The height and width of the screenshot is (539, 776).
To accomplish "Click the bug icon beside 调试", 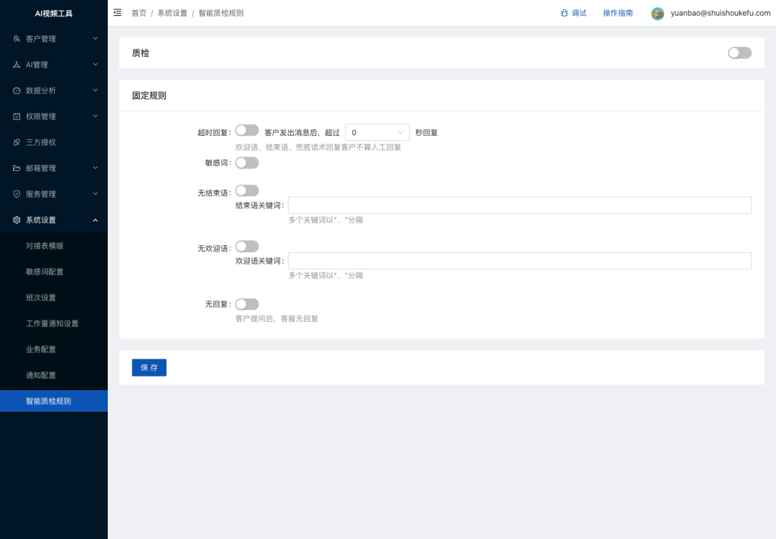I will [x=564, y=13].
